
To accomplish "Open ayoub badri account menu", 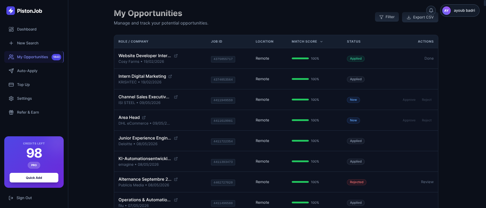I will click(460, 11).
